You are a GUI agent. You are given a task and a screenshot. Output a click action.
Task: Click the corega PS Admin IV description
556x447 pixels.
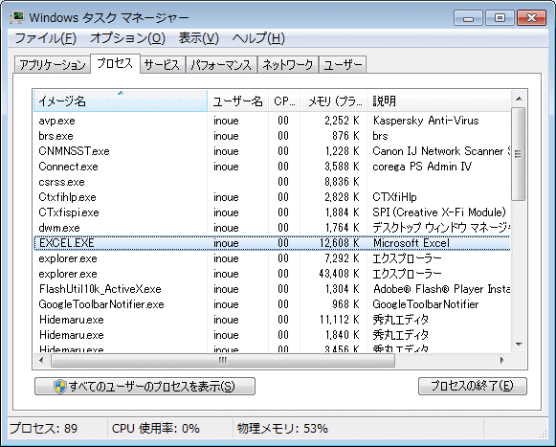coord(422,167)
